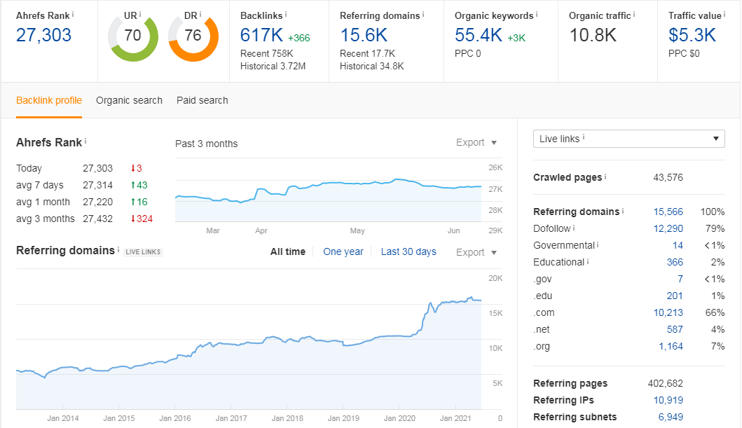Click the $5.3K traffic value

click(692, 35)
